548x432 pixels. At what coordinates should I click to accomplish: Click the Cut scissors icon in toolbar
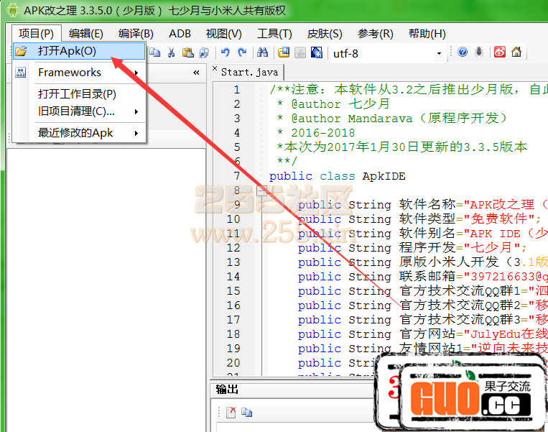pyautogui.click(x=172, y=52)
